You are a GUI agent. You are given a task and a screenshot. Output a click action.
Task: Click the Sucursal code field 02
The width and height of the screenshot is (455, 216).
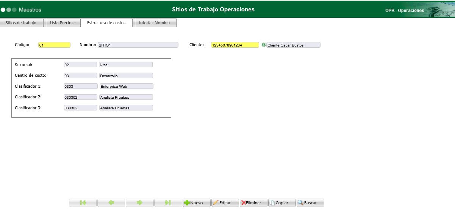coord(80,65)
